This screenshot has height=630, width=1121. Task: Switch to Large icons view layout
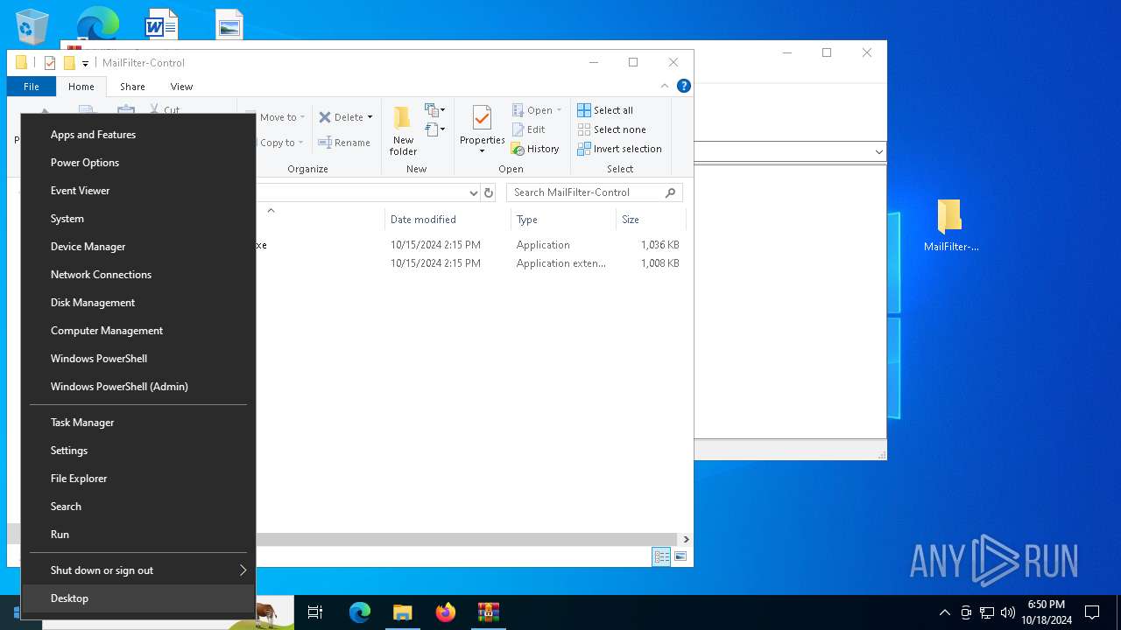tap(680, 556)
